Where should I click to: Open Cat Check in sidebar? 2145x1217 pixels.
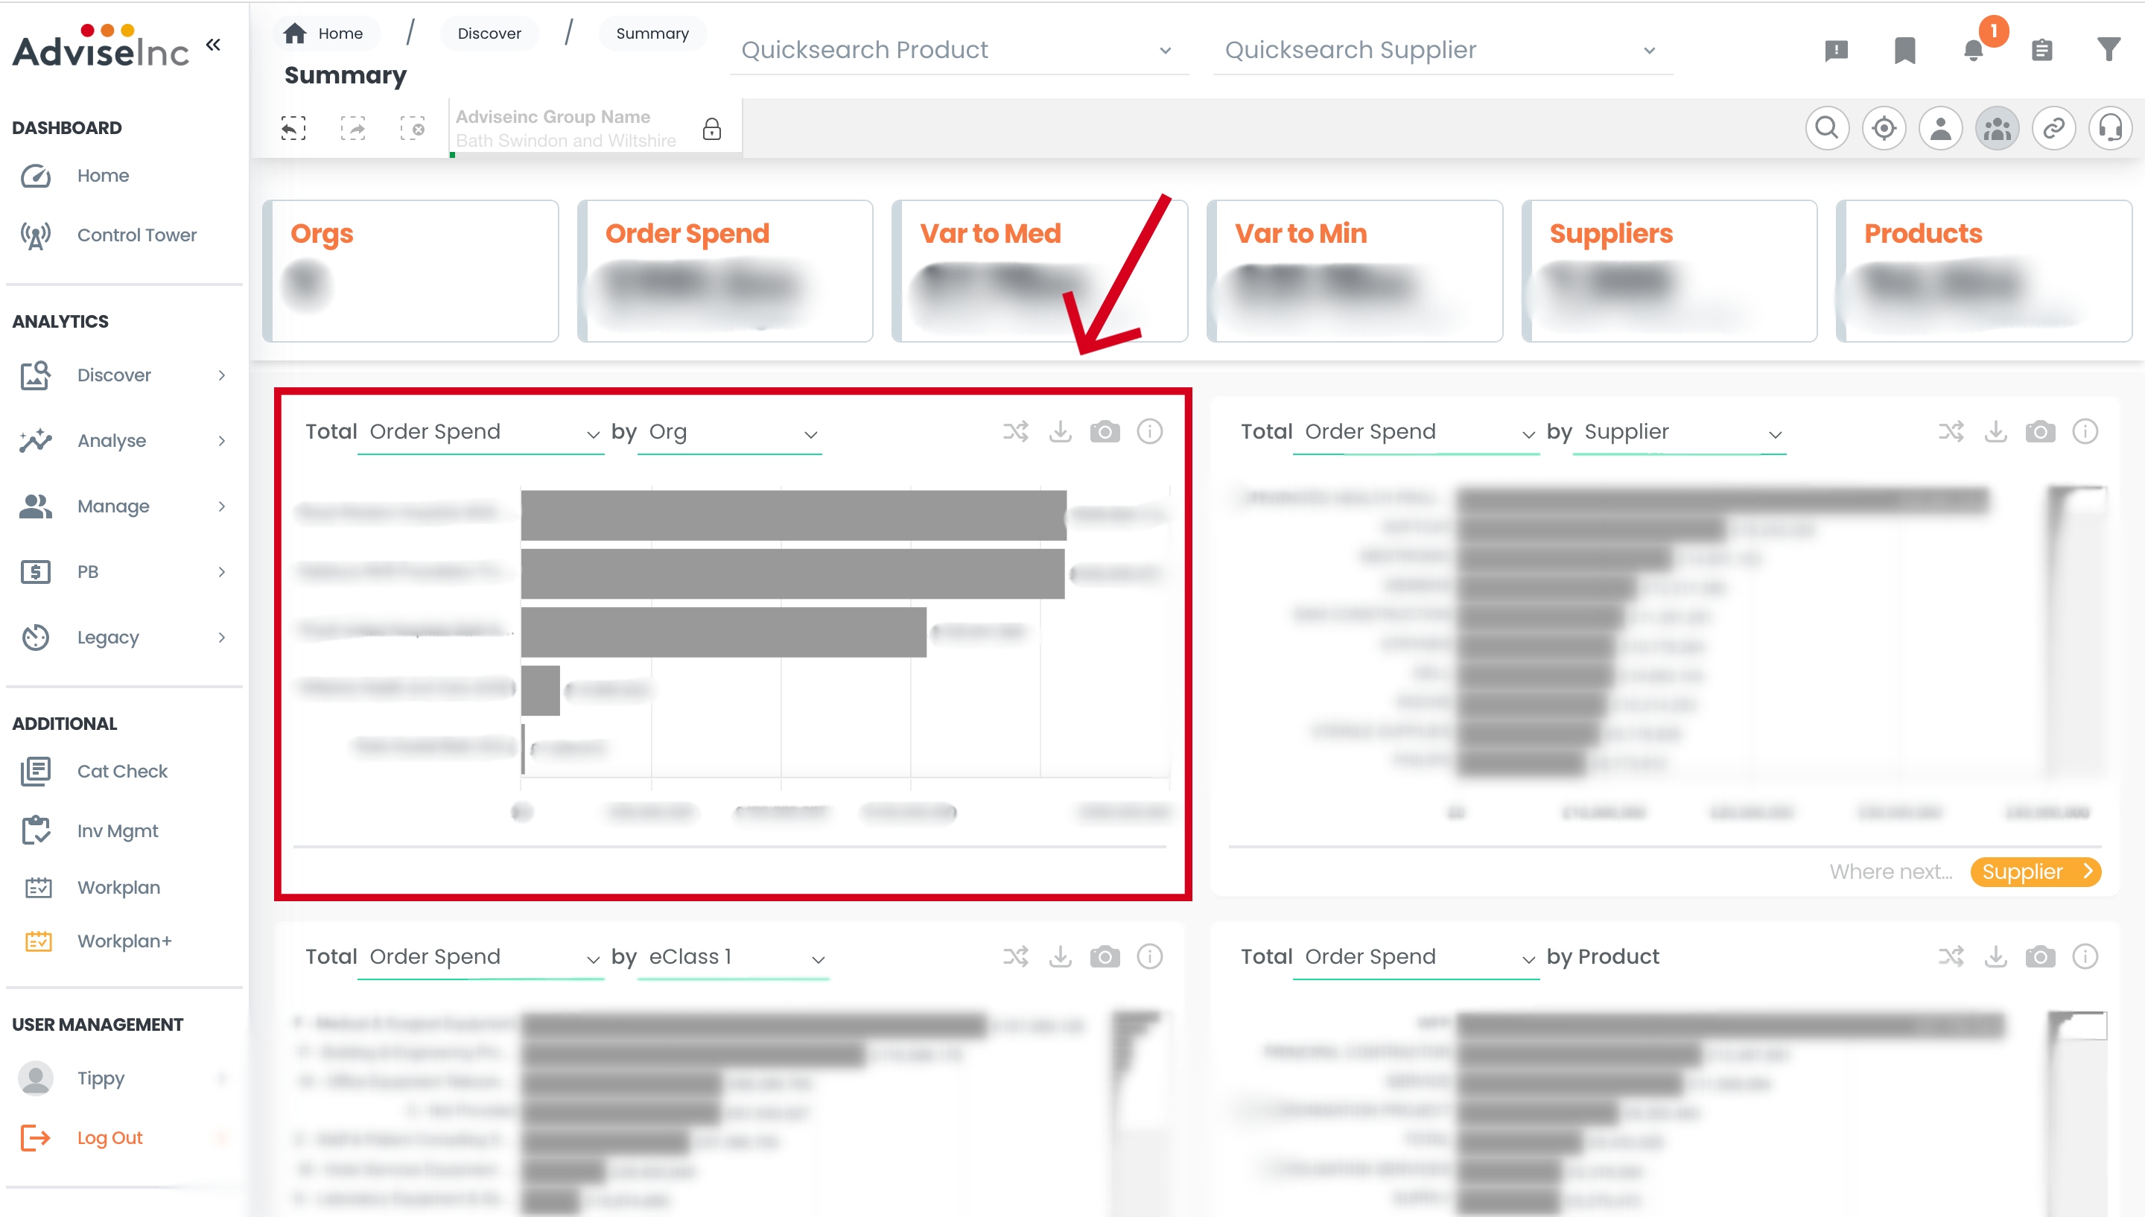(122, 771)
